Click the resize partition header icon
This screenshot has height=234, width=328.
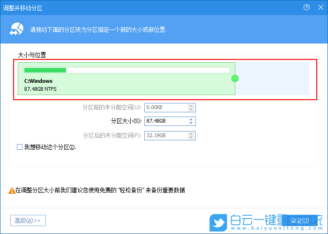coord(17,29)
